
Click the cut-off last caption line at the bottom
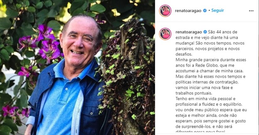click(200, 131)
